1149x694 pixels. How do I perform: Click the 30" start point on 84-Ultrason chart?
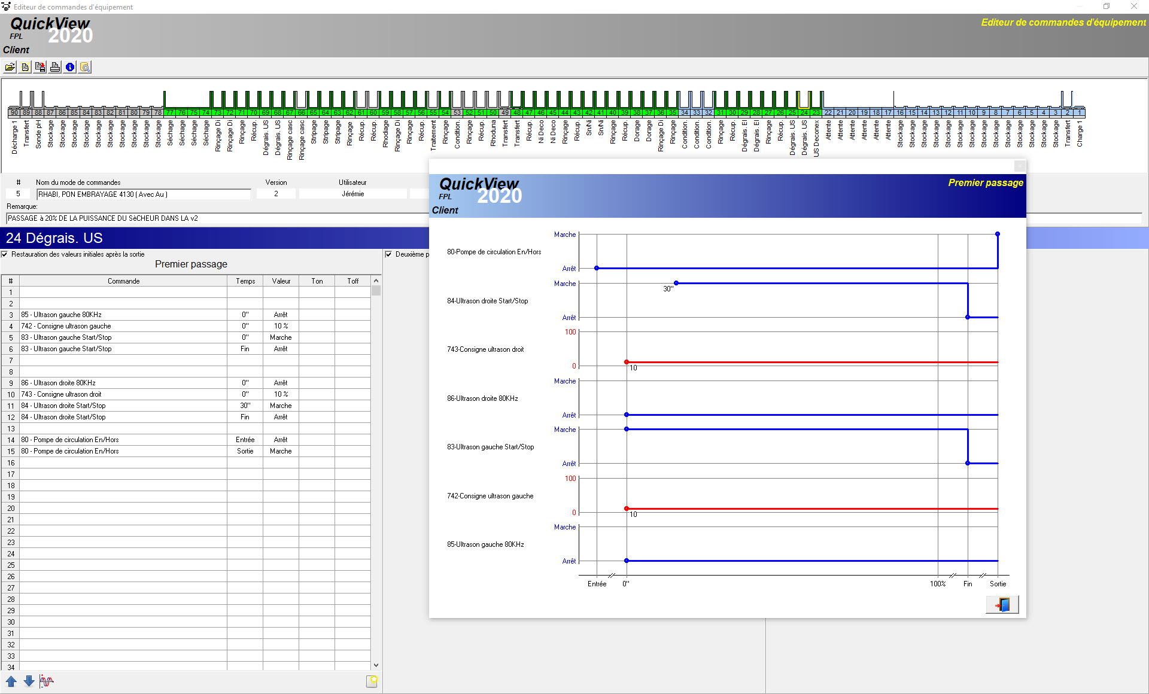[676, 283]
